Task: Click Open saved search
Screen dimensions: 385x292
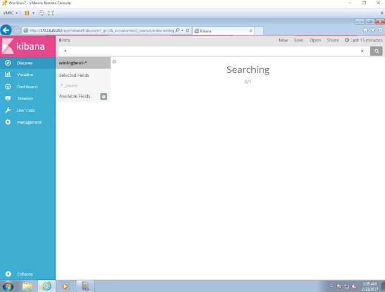Action: (315, 40)
